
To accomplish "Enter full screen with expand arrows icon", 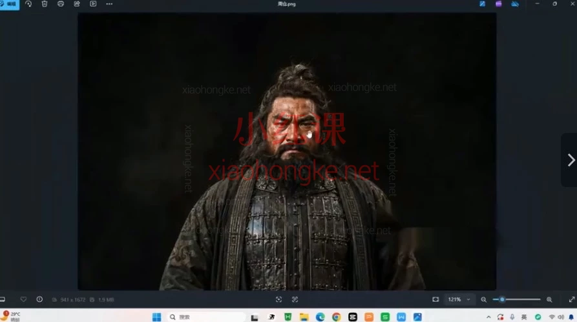I will (572, 299).
